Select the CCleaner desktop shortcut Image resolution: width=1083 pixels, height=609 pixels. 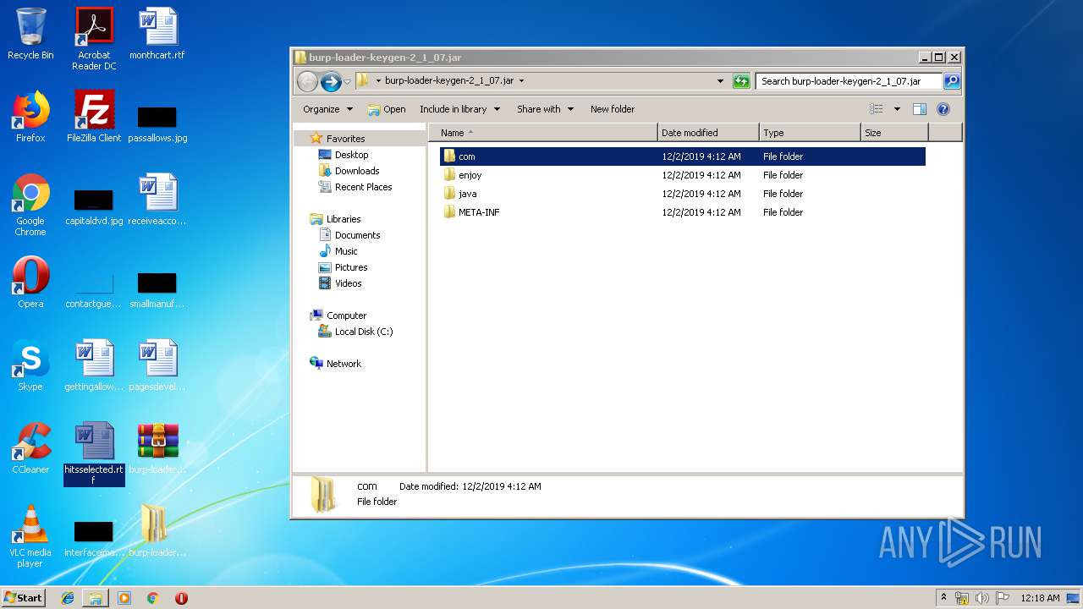click(30, 448)
